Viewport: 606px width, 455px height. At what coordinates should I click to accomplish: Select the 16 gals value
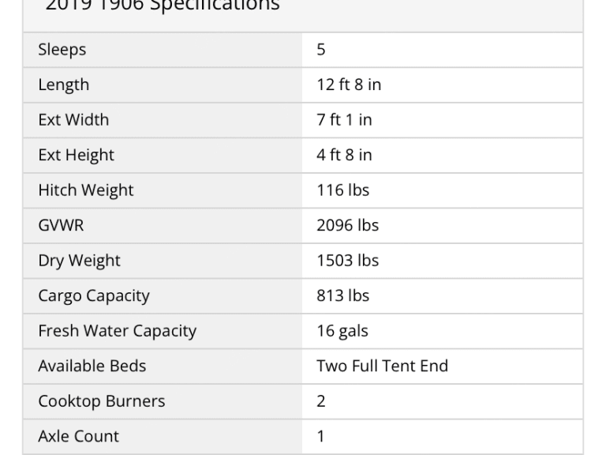342,331
